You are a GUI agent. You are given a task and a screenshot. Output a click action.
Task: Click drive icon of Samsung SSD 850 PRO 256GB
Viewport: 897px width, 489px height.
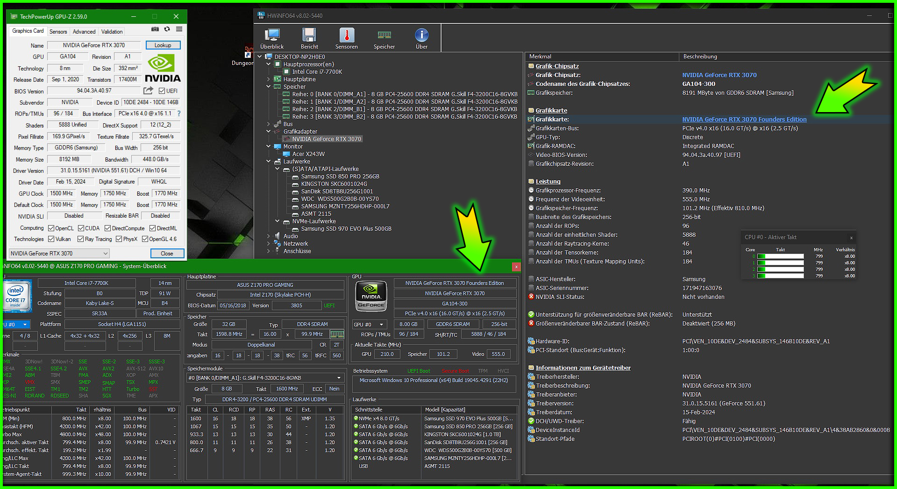point(295,177)
